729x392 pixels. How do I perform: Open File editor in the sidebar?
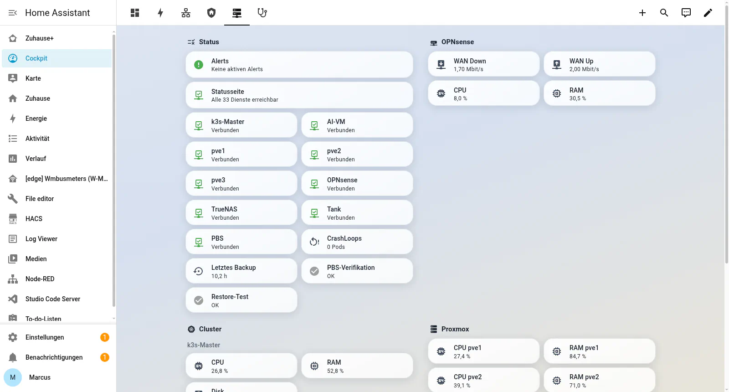click(56, 199)
